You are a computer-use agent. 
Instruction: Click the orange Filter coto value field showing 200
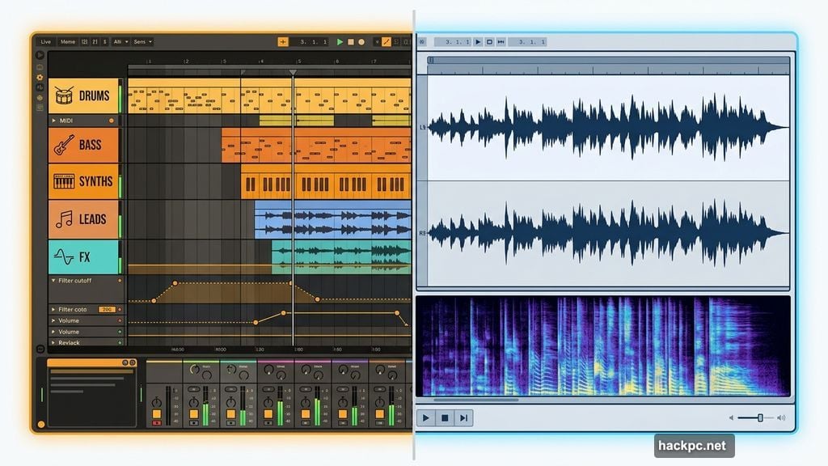[x=108, y=309]
